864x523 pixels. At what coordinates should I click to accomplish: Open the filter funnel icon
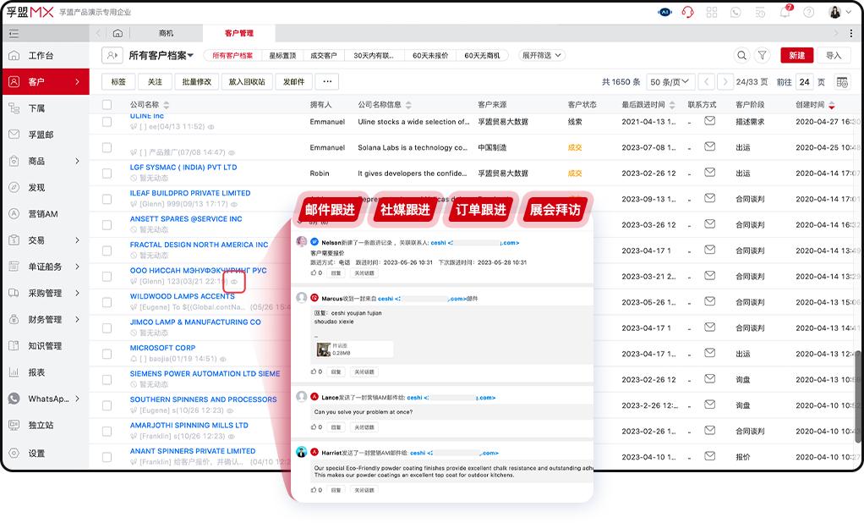click(x=763, y=54)
